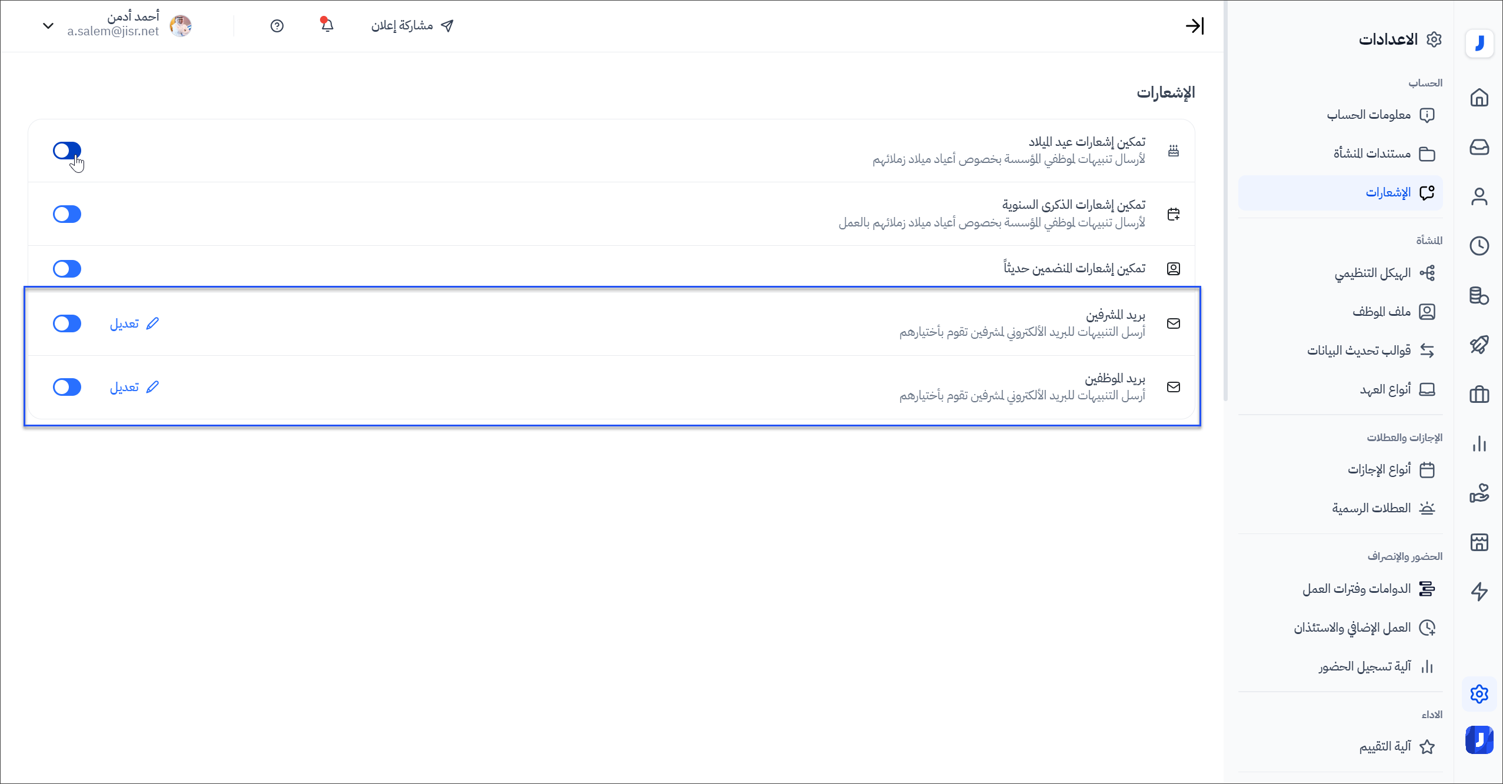Click the clock icon in the rail
Viewport: 1503px width, 784px height.
1479,246
